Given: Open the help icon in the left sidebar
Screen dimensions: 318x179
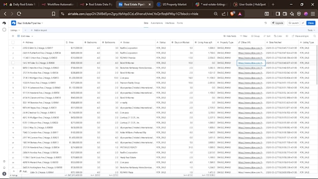Looking at the screenshot, I should click(x=4, y=161).
